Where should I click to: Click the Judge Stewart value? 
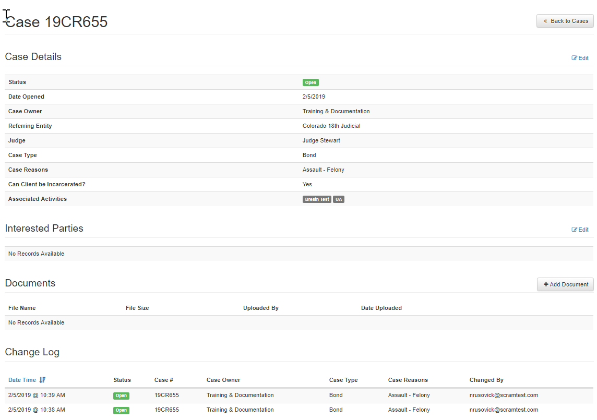pyautogui.click(x=321, y=140)
